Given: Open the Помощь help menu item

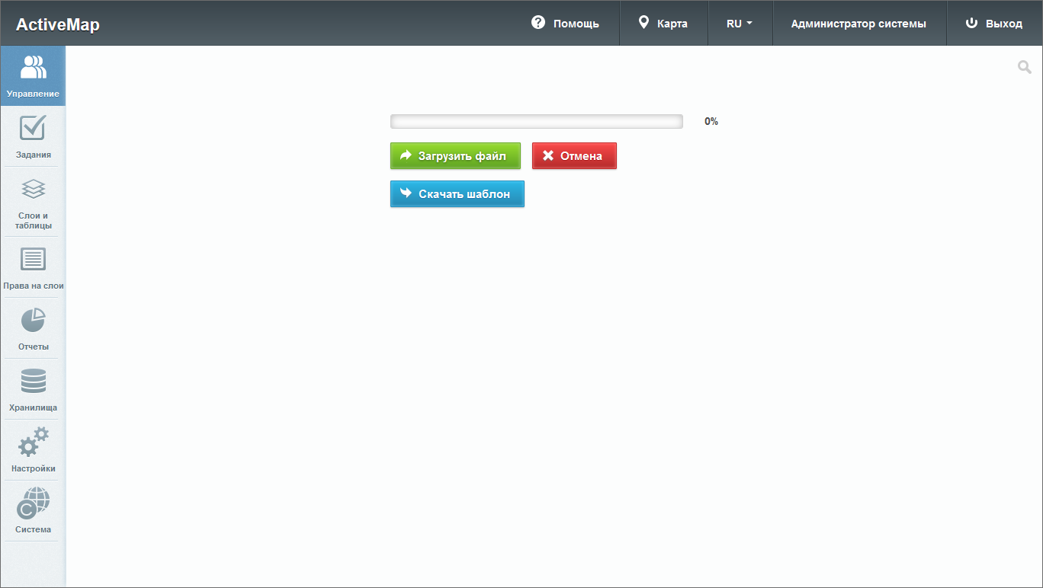Looking at the screenshot, I should tap(565, 24).
